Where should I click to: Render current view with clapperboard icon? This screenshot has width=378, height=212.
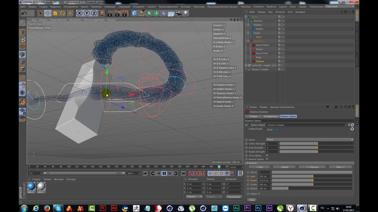tap(110, 13)
